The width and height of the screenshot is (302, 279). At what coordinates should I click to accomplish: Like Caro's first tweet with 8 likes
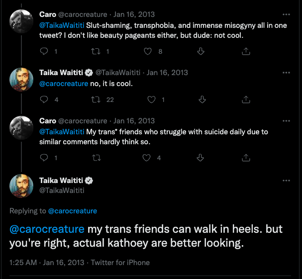point(148,51)
